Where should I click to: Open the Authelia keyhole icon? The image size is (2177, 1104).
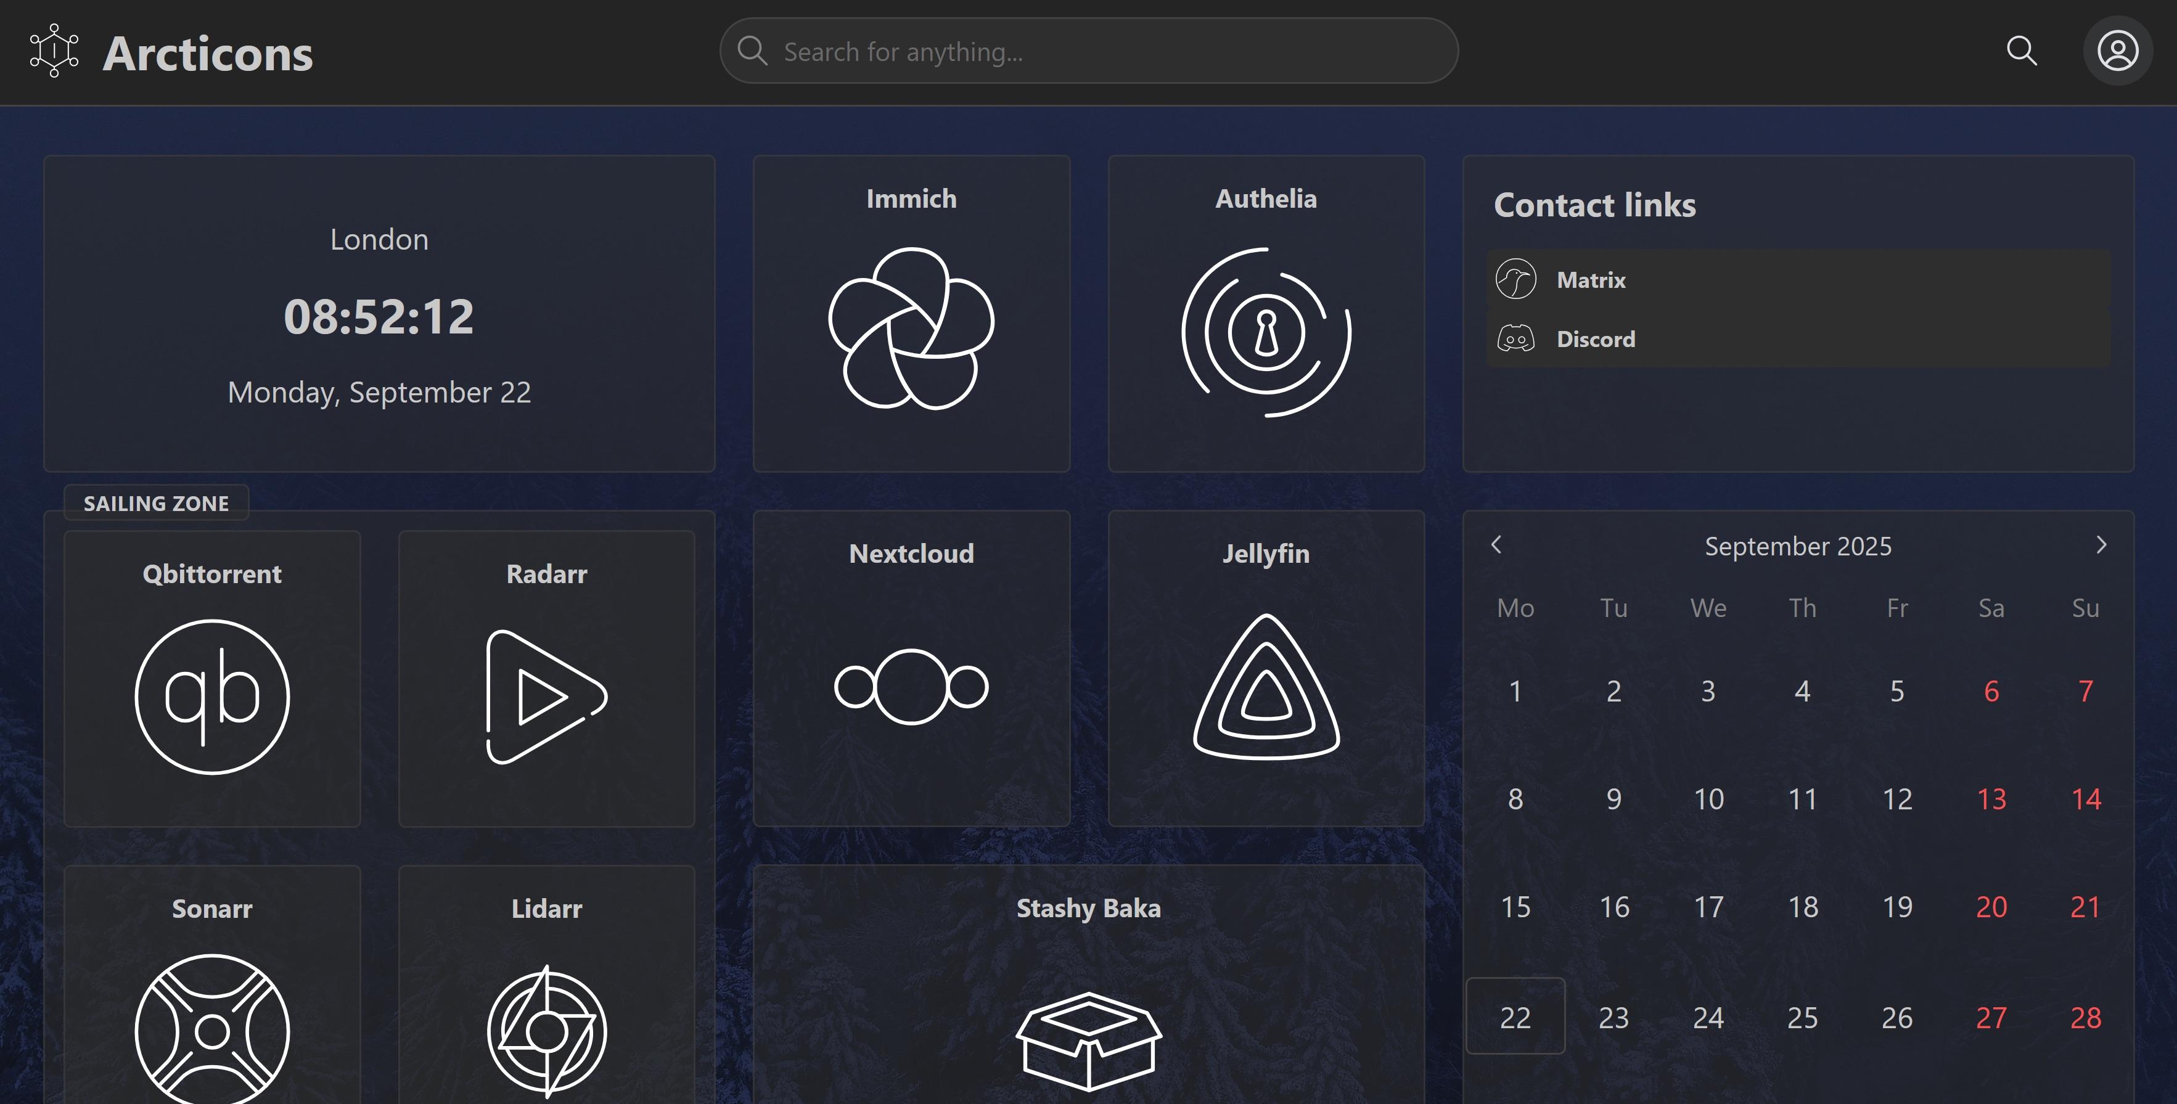point(1265,332)
